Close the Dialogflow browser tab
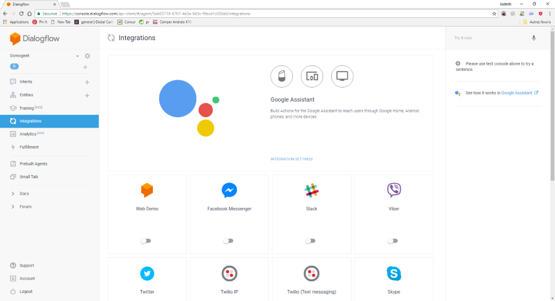This screenshot has width=555, height=301. point(54,4)
